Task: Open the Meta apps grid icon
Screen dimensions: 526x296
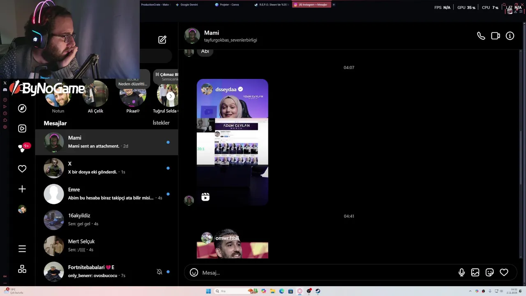Action: 22,269
